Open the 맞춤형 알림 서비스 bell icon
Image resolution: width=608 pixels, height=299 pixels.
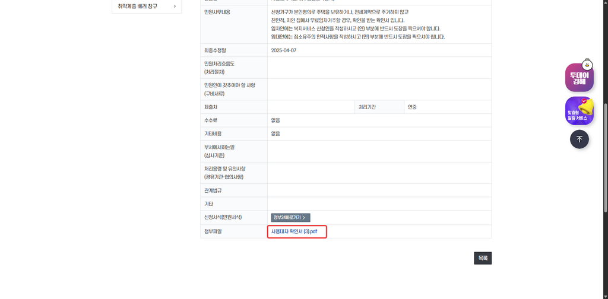[579, 111]
